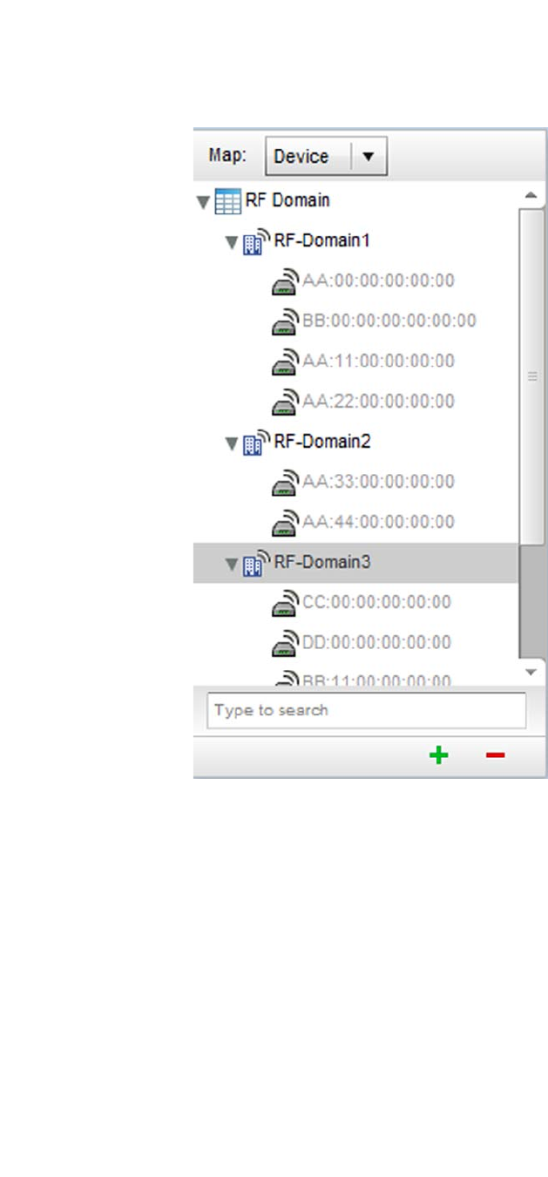Click the Type to search field
This screenshot has height=1177, width=548.
coord(366,710)
